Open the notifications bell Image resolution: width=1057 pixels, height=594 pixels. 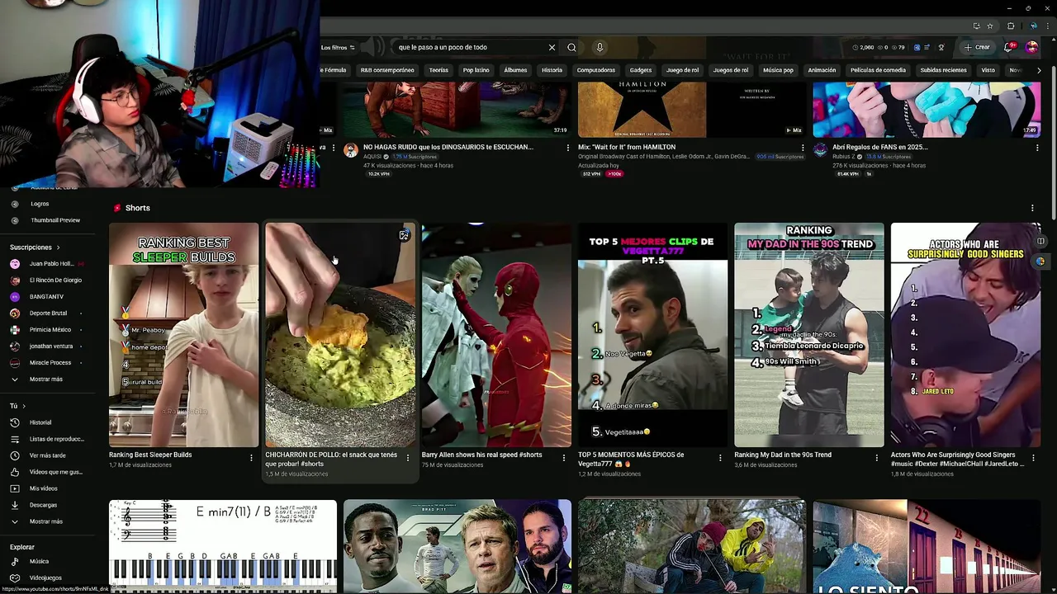(1008, 47)
